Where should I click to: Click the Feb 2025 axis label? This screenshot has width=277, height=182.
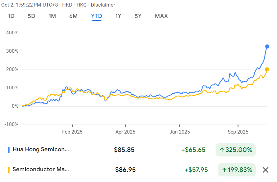tap(72, 132)
